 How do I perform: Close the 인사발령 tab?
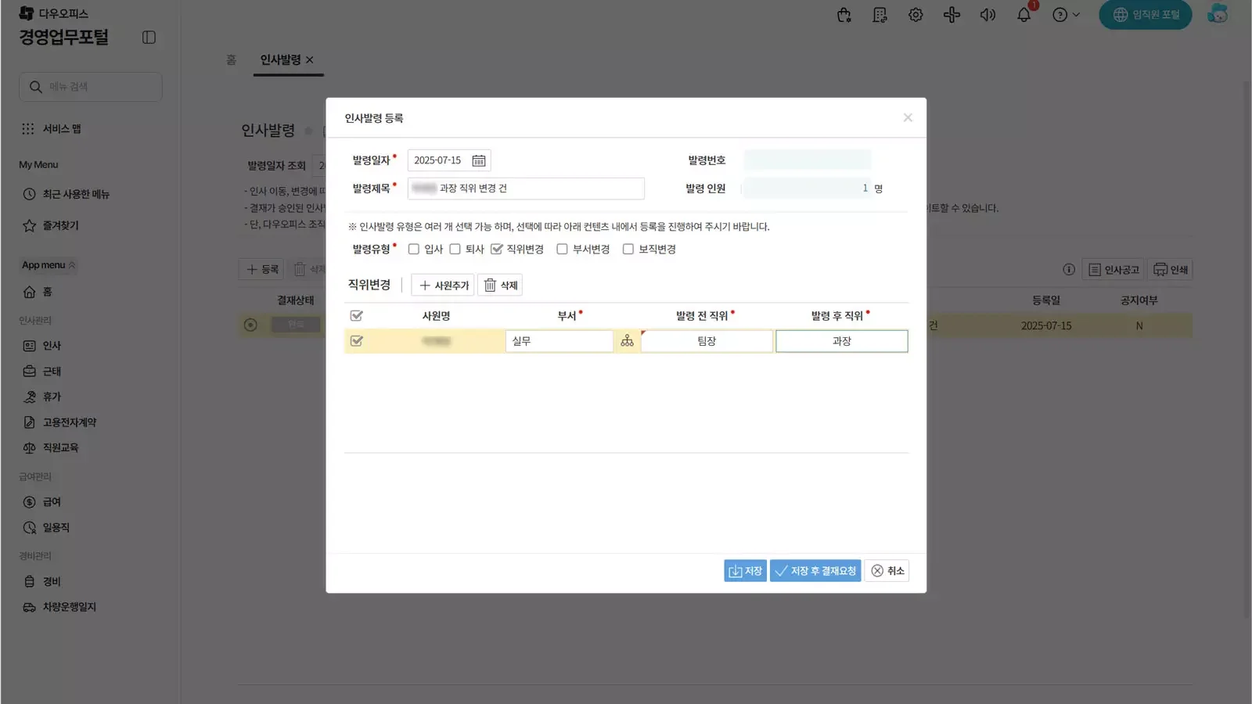pos(311,59)
